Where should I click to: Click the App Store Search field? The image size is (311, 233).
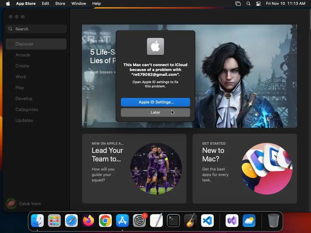[36, 29]
